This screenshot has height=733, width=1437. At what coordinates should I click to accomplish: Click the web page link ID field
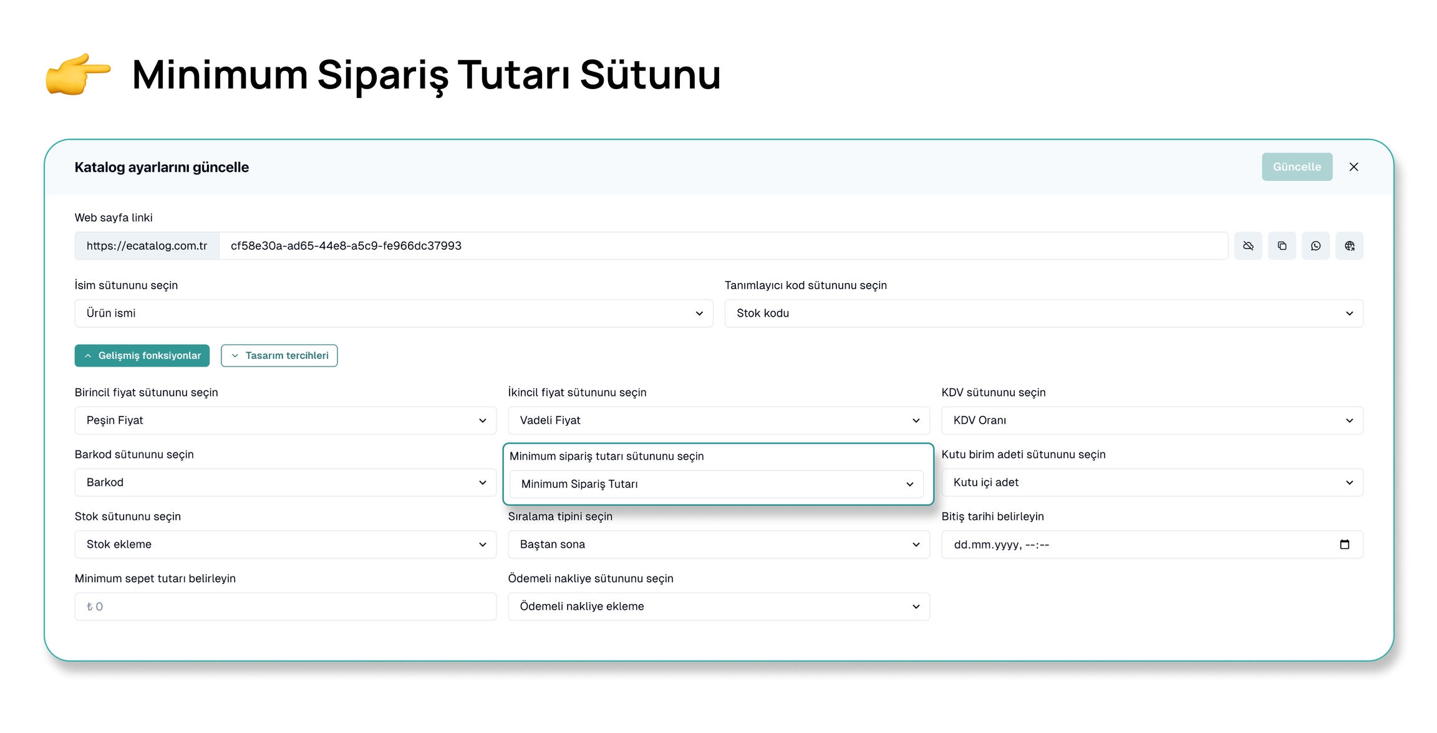click(x=722, y=246)
